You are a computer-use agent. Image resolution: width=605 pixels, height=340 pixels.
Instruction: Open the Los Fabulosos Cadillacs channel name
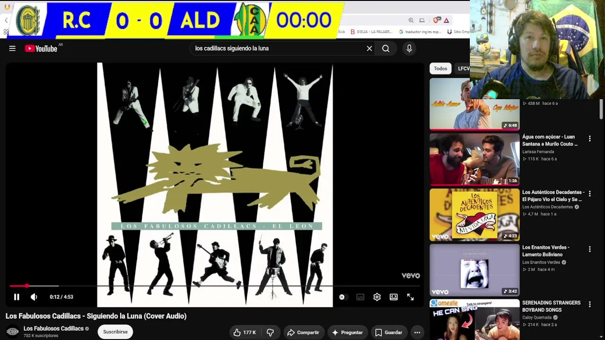[53, 329]
